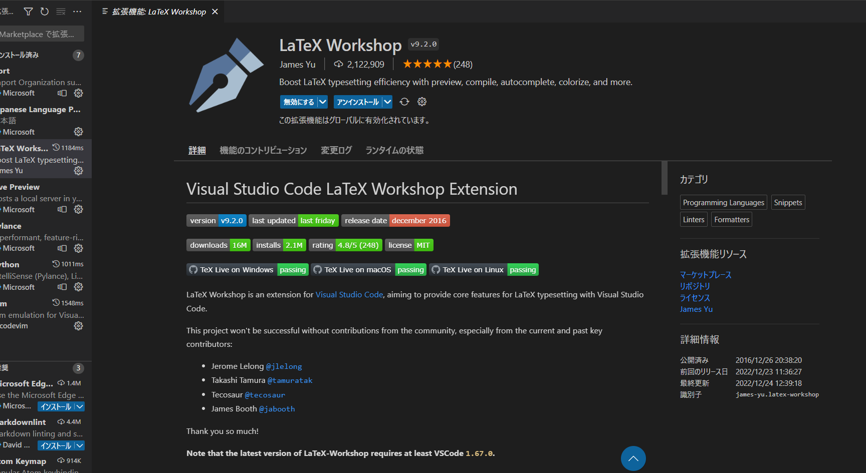Switch to the 詳細 tab

[x=197, y=150]
